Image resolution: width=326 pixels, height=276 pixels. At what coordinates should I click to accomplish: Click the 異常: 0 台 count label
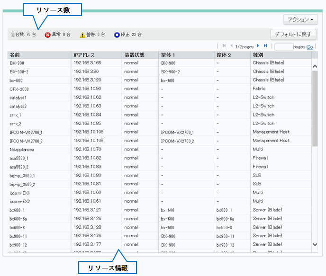[x=61, y=35]
